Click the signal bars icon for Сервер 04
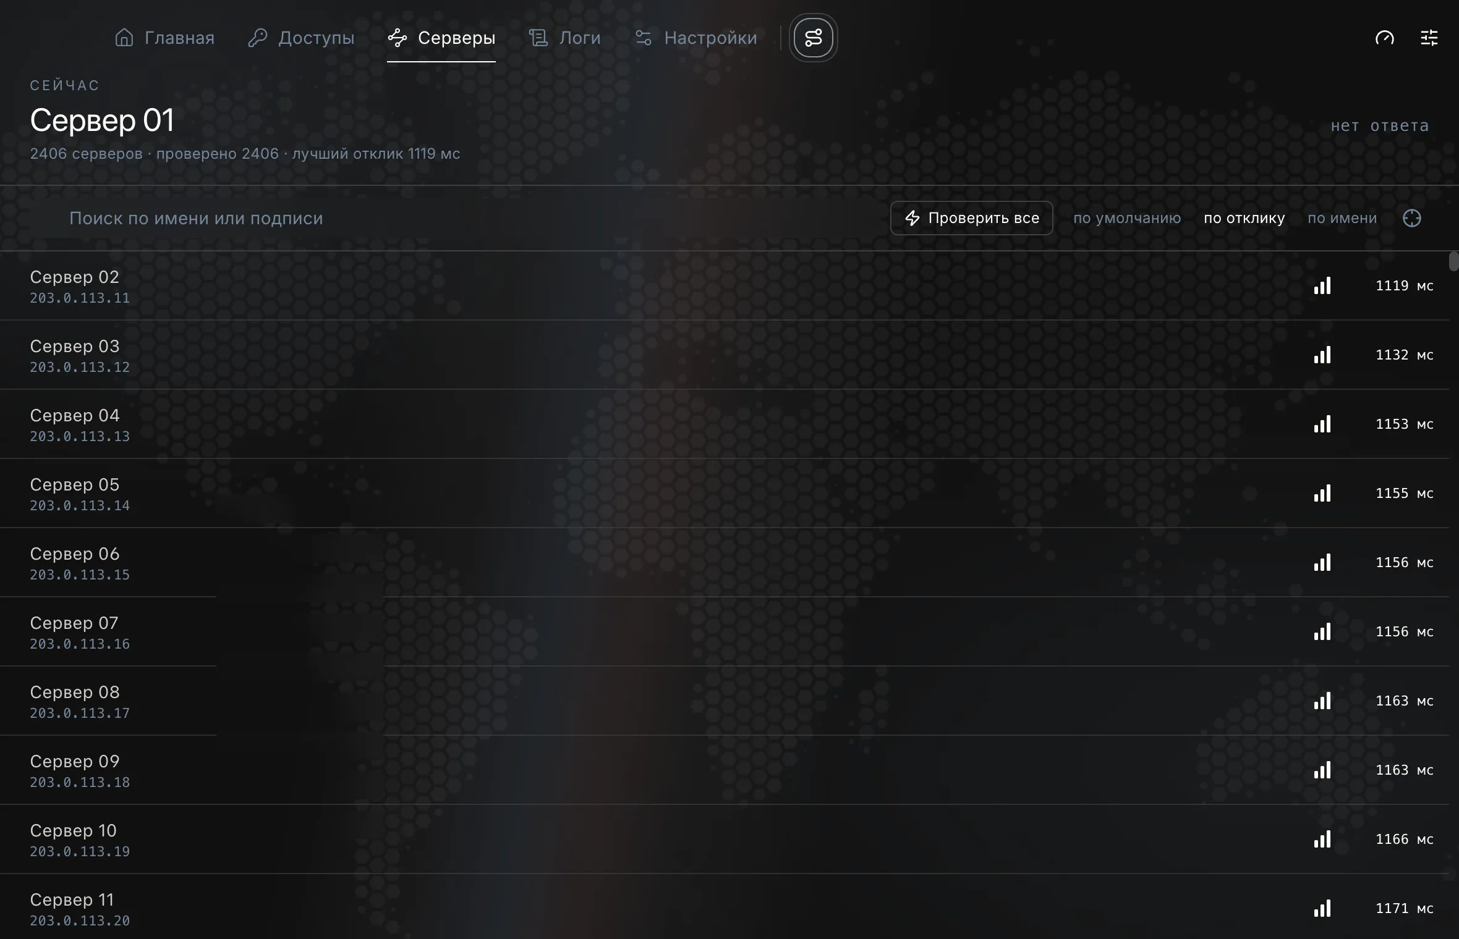The height and width of the screenshot is (939, 1459). point(1322,424)
